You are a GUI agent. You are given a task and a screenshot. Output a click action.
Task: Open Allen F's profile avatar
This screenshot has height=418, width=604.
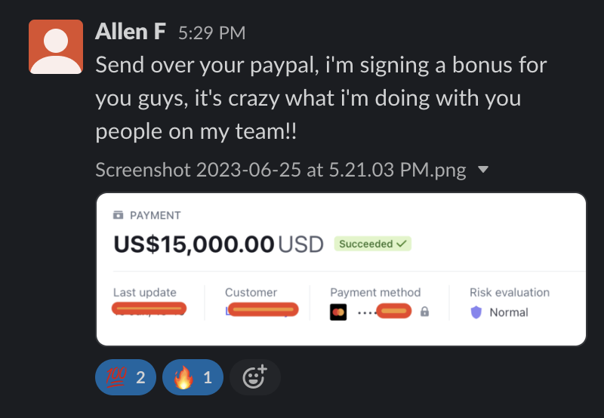(x=56, y=47)
